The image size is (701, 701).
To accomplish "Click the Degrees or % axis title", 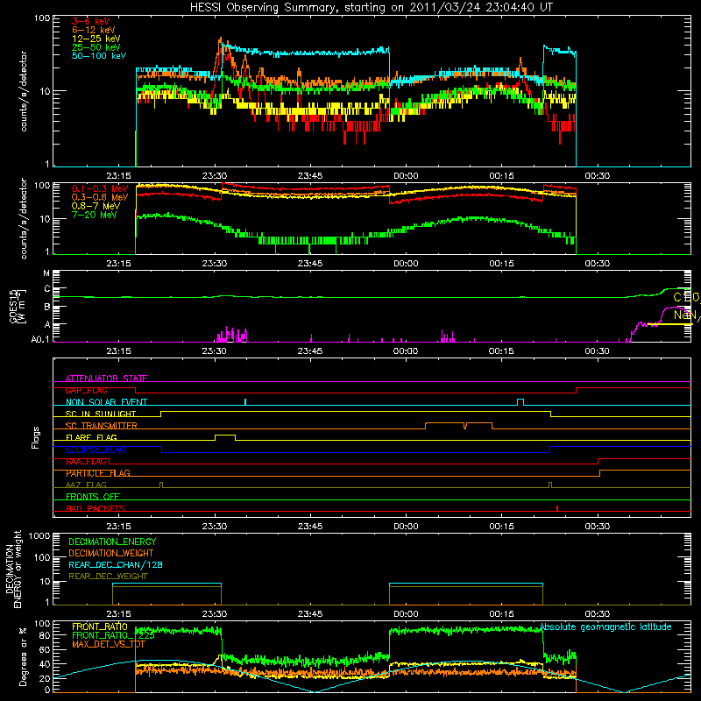I will [23, 656].
